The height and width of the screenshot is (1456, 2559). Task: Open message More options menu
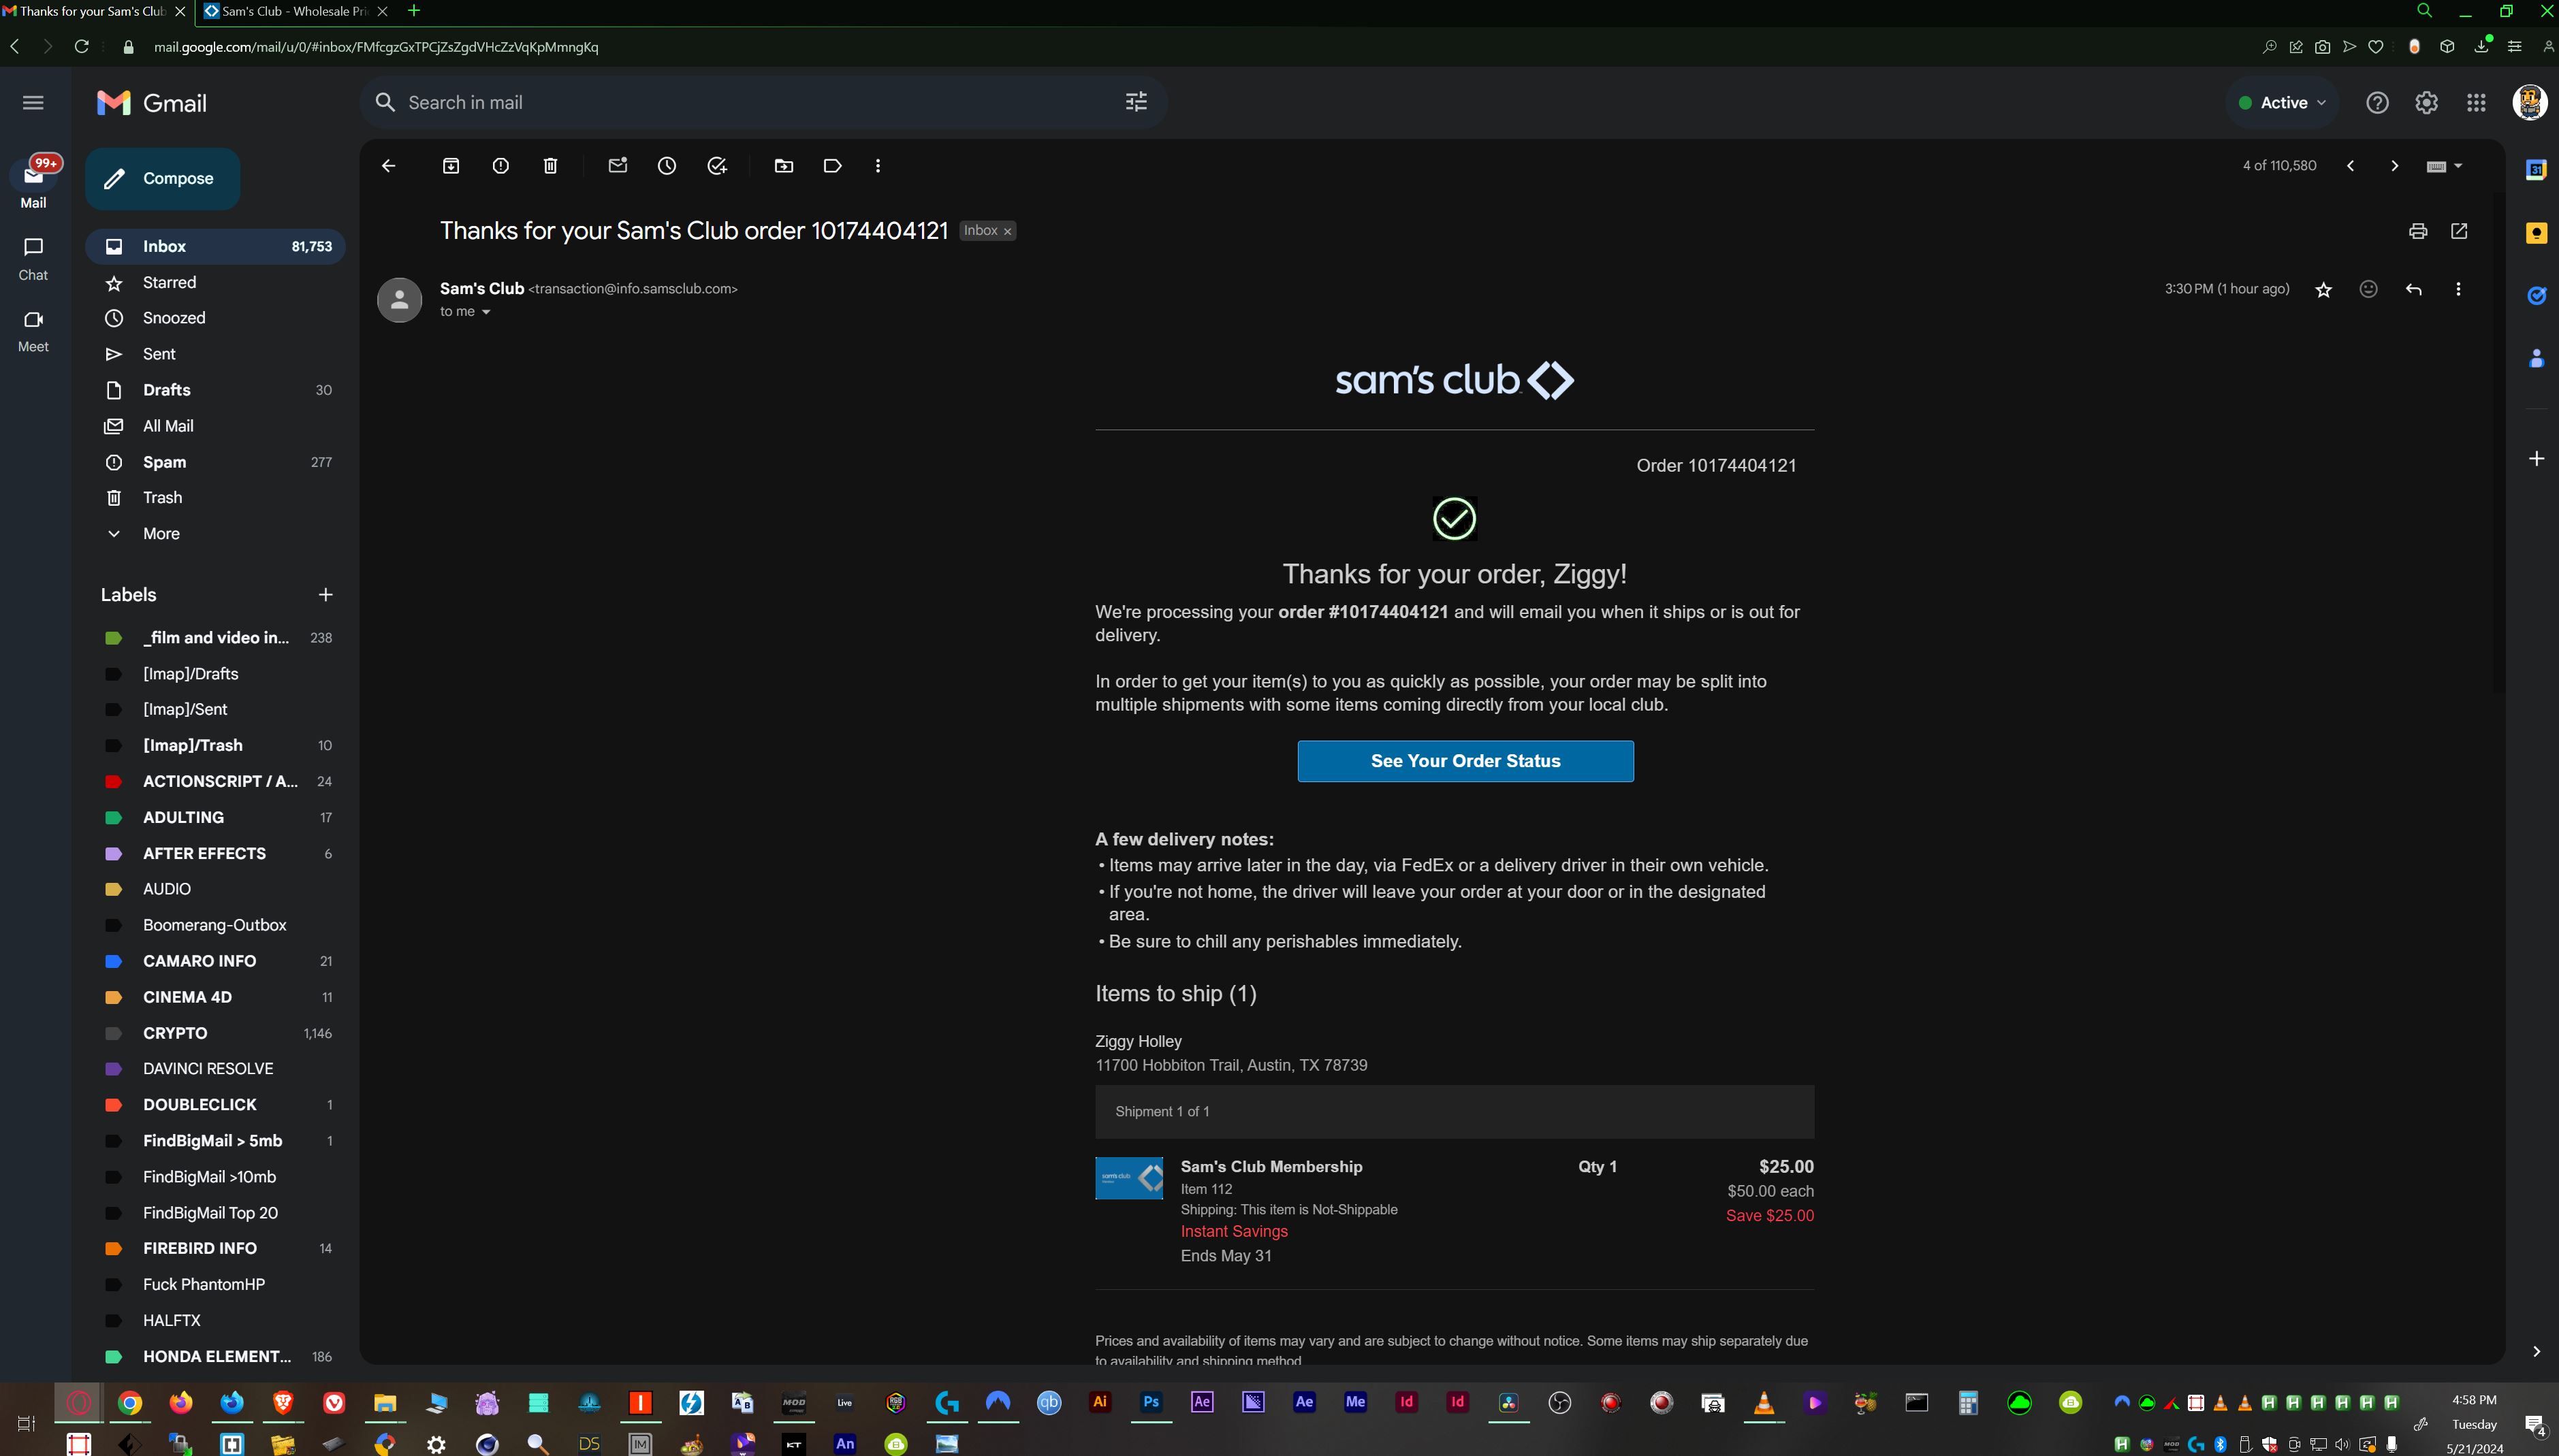2458,289
